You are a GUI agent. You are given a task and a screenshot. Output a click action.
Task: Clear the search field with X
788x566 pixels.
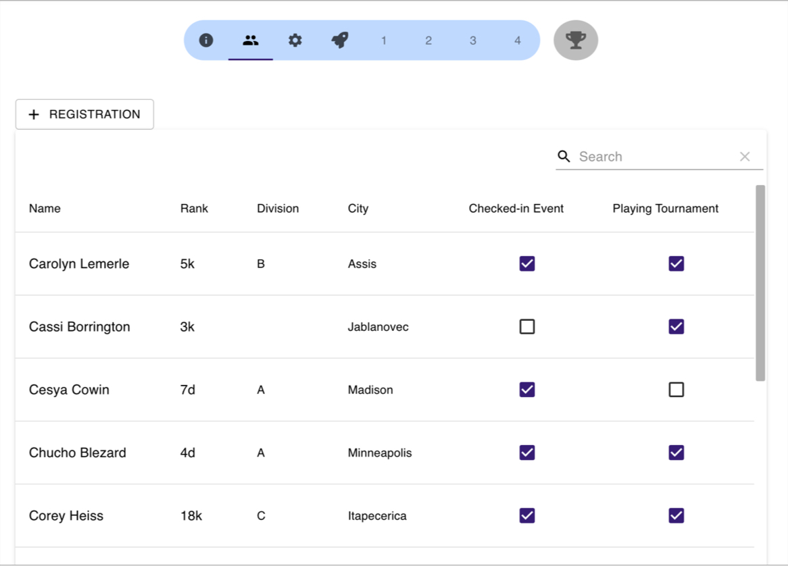coord(745,157)
